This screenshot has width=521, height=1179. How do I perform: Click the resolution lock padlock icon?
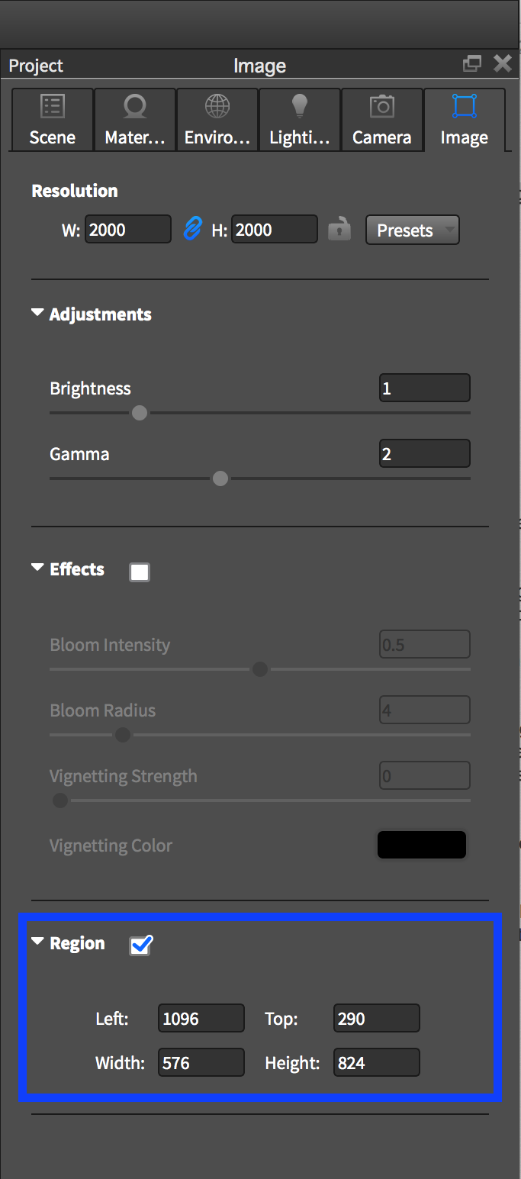pyautogui.click(x=339, y=228)
